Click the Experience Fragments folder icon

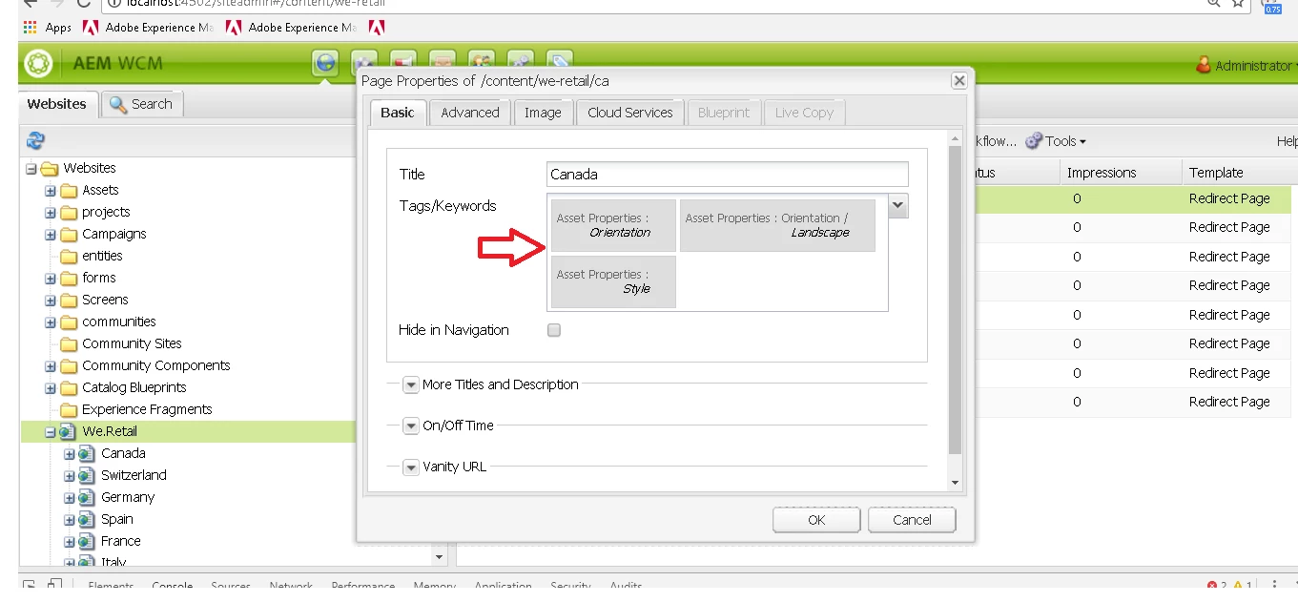point(69,410)
